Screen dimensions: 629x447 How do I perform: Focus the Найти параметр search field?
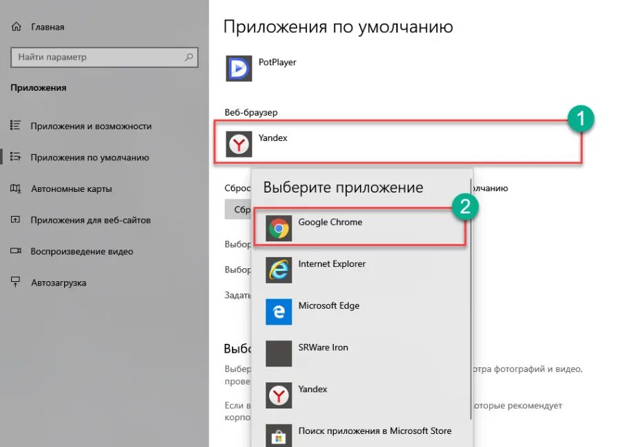(x=105, y=57)
